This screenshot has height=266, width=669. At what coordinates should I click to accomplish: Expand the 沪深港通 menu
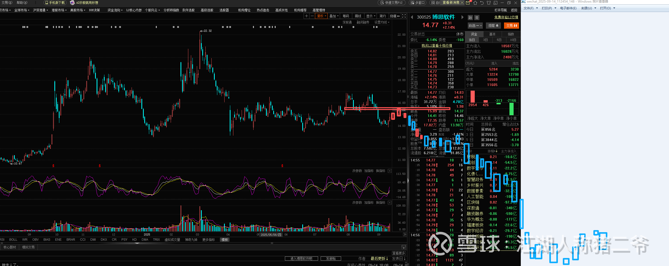tap(40, 10)
